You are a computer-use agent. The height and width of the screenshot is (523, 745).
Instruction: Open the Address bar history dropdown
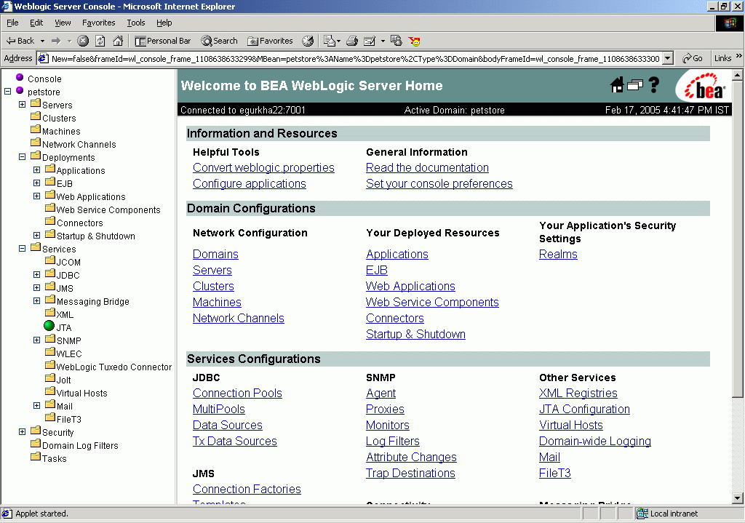coord(668,58)
